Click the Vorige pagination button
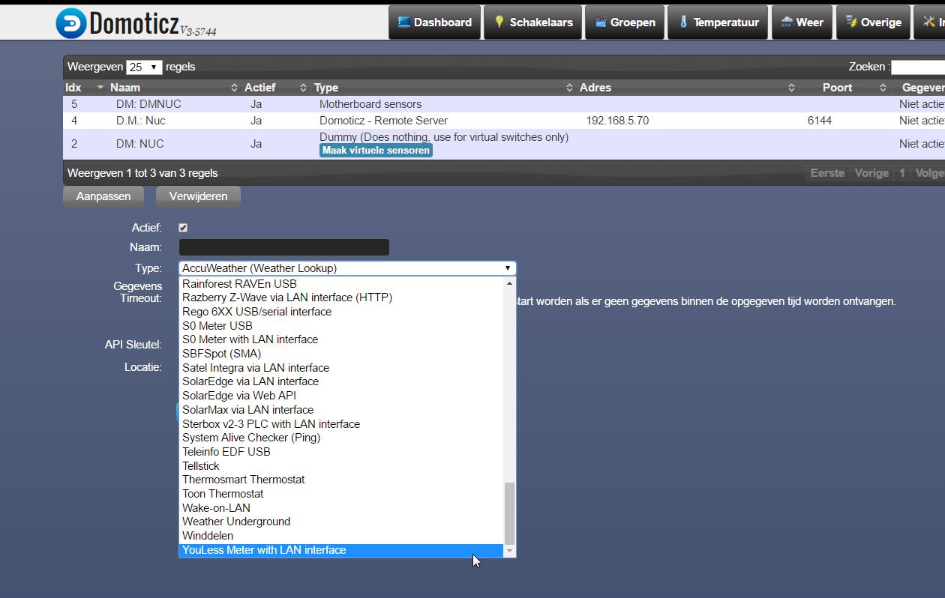Viewport: 945px width, 598px height. [x=871, y=173]
